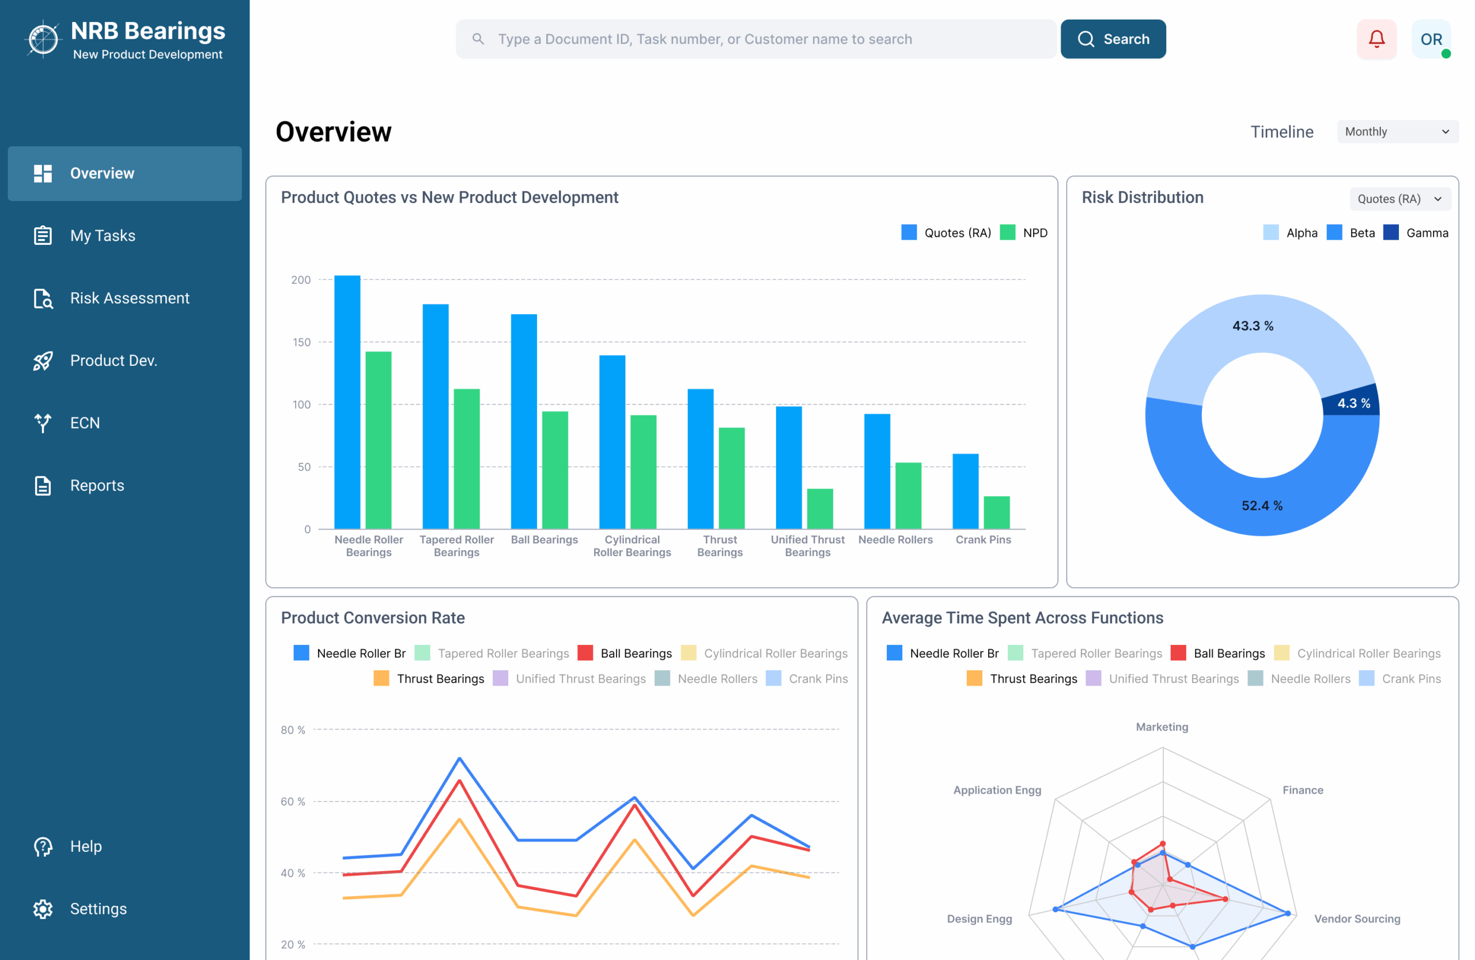Click the Search button
Screen dimensions: 1475x960
point(1113,39)
